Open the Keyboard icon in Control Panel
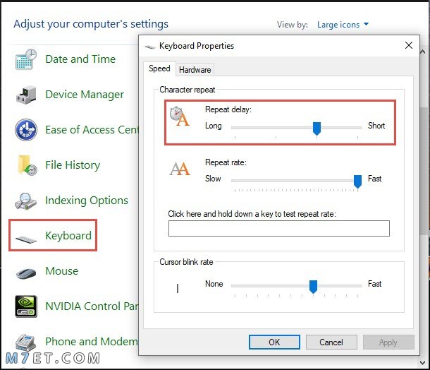Image resolution: width=430 pixels, height=370 pixels. click(26, 239)
